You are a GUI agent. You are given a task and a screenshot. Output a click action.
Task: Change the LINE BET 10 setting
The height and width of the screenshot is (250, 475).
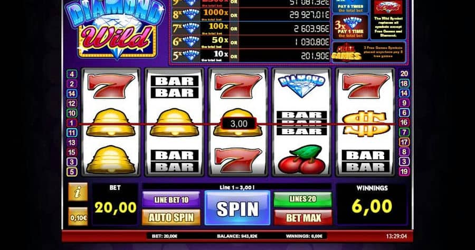[x=171, y=199]
